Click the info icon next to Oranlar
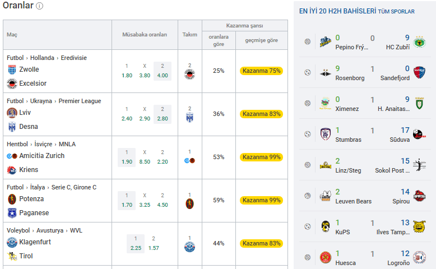The height and width of the screenshot is (269, 436). [x=39, y=6]
